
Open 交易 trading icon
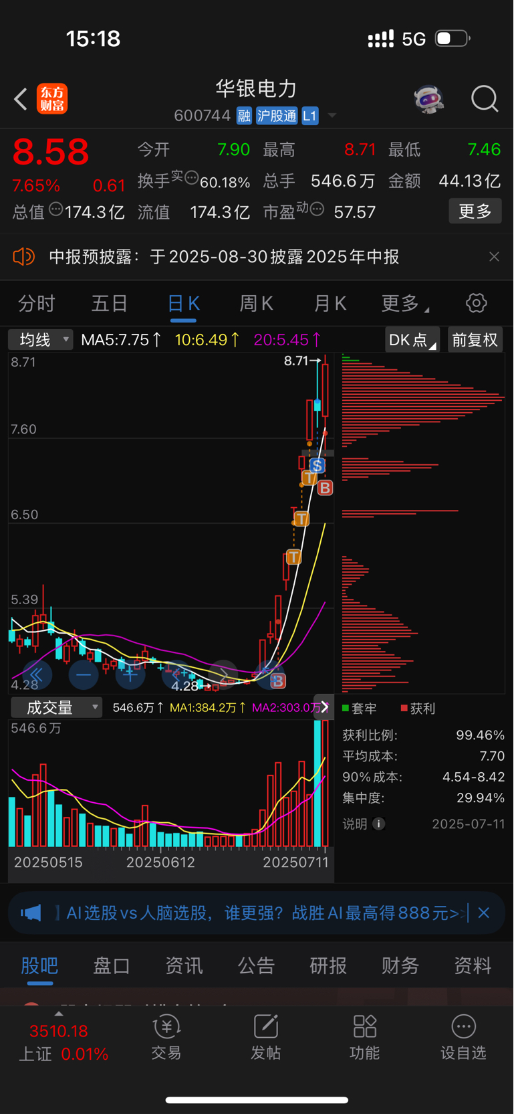166,1026
